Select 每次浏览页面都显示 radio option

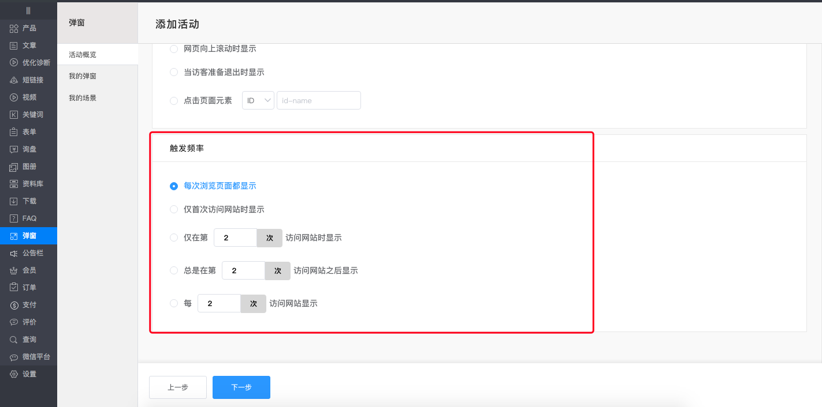click(174, 186)
